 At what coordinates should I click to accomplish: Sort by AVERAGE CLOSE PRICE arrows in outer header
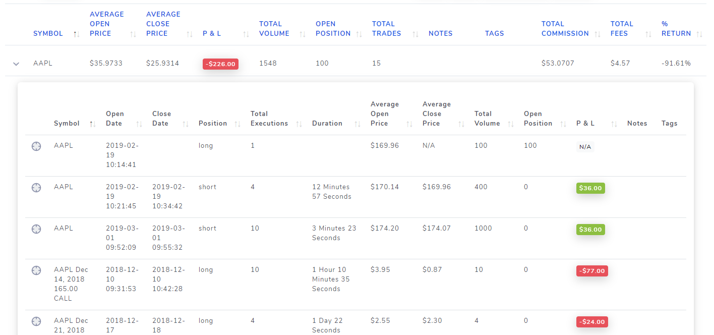tap(190, 34)
